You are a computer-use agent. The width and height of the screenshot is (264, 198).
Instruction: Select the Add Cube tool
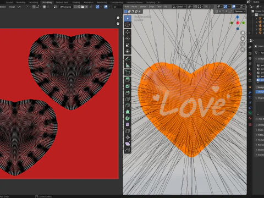coord(128,73)
